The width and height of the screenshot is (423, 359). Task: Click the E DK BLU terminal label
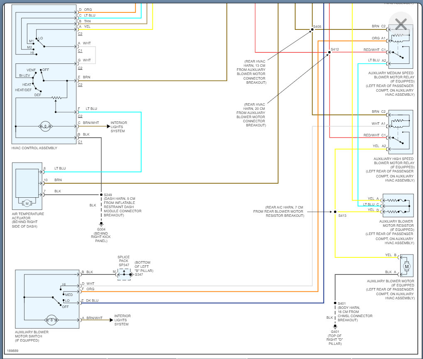click(90, 301)
